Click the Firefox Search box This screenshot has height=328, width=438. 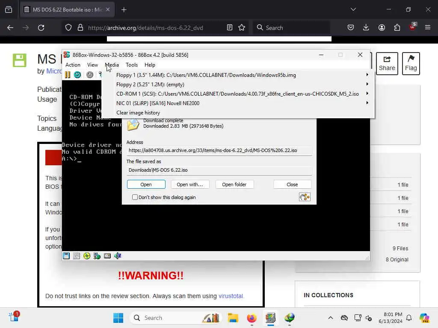pyautogui.click(x=292, y=28)
